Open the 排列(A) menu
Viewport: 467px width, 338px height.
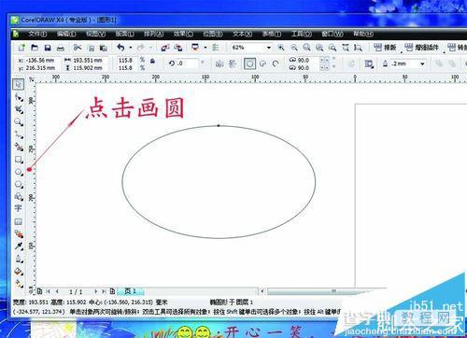[x=154, y=34]
